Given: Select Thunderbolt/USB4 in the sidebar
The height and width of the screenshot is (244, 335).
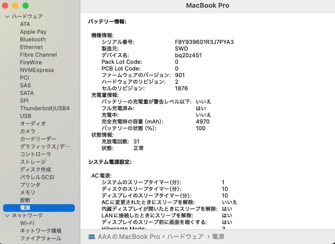Looking at the screenshot, I should pos(45,108).
